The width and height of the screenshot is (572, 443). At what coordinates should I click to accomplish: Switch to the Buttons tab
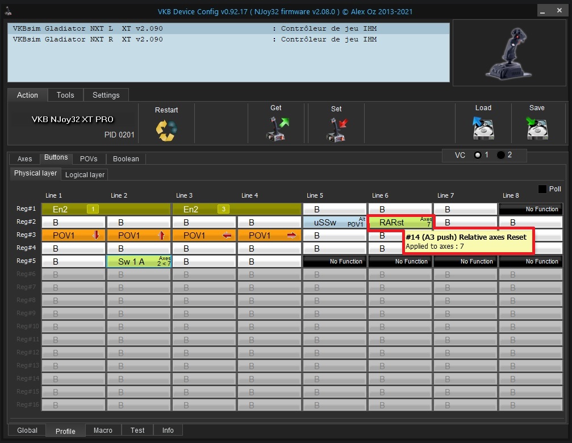[56, 157]
